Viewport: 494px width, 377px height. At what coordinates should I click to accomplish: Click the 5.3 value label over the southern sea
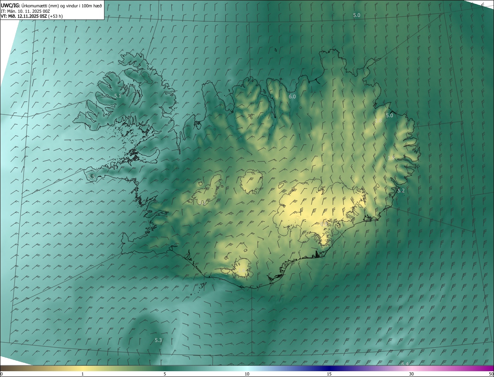pos(158,340)
